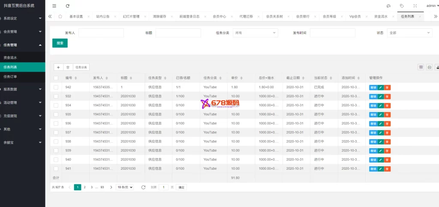Select row 942 checkbox
Viewport: 439px width, 207px height.
point(56,87)
